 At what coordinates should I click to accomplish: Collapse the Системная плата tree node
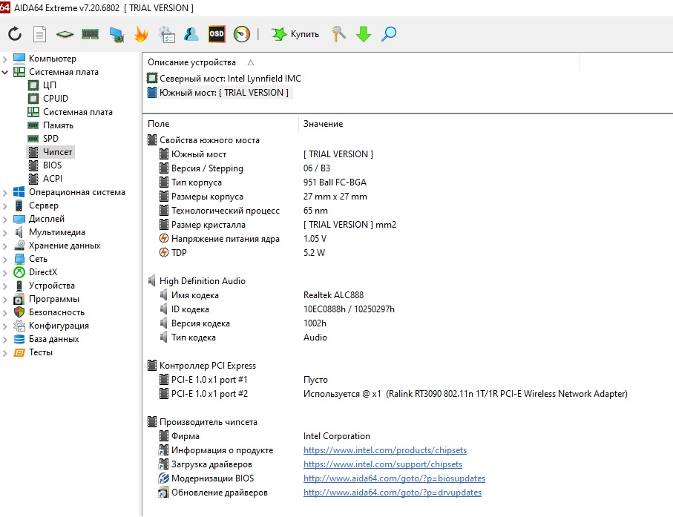[x=5, y=72]
